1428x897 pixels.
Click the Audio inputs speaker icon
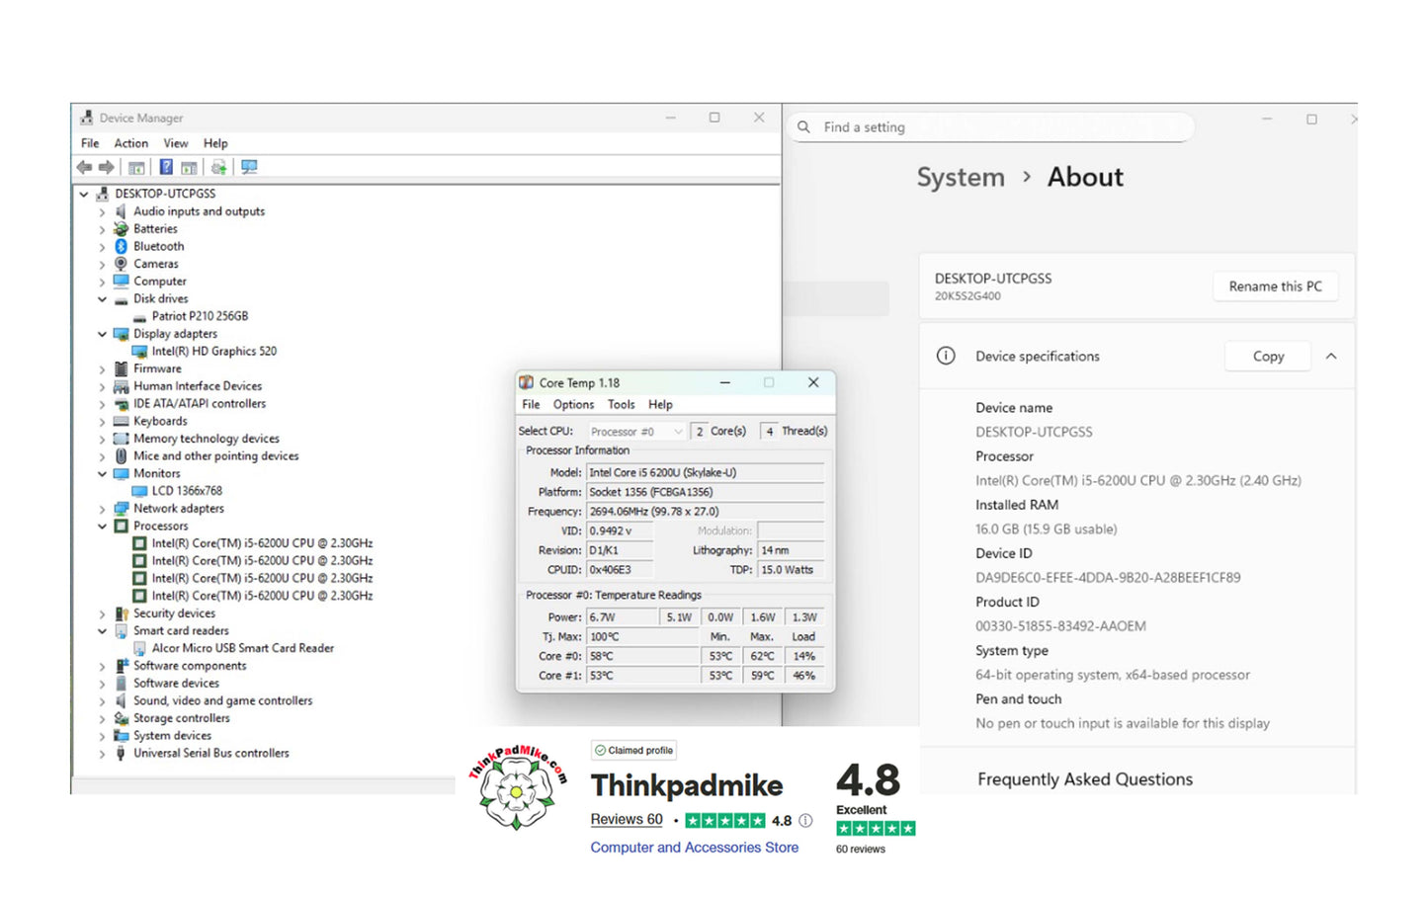click(x=121, y=211)
